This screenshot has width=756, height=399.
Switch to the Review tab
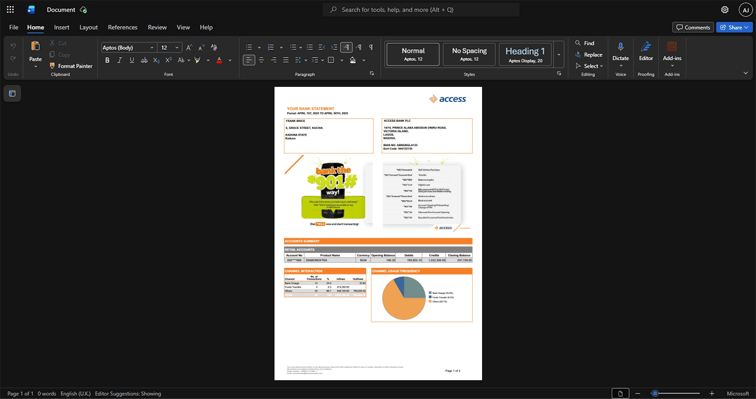click(157, 27)
